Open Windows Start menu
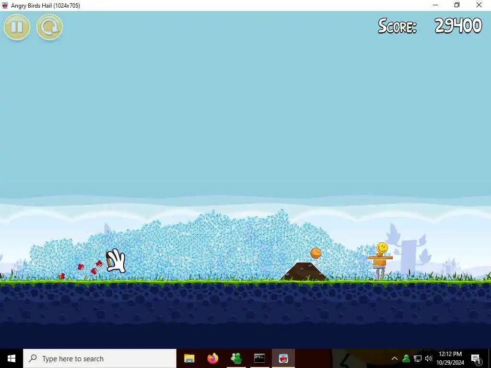The width and height of the screenshot is (491, 368). [x=12, y=358]
